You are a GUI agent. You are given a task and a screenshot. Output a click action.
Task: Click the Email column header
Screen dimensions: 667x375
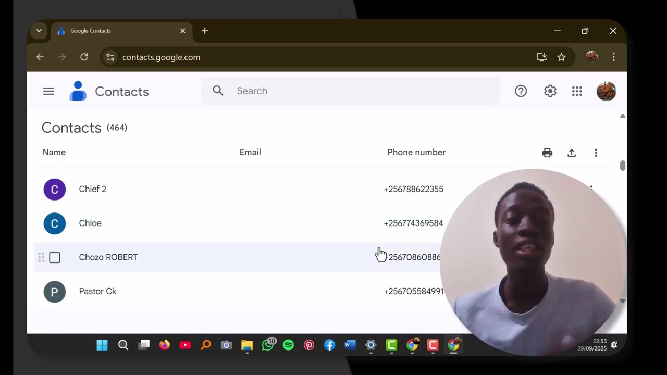250,152
